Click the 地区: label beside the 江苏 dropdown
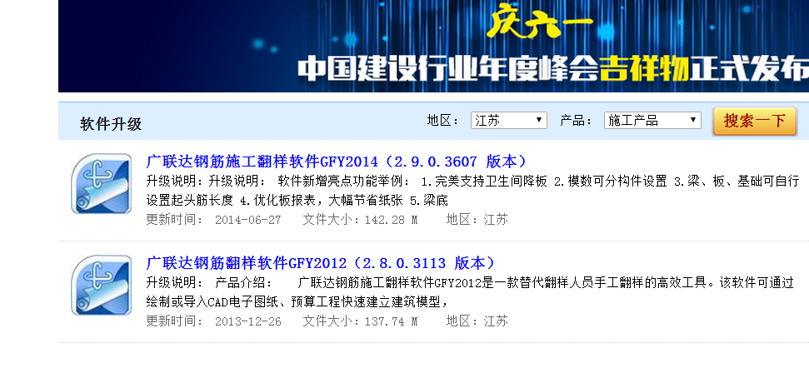This screenshot has width=809, height=368. (443, 121)
